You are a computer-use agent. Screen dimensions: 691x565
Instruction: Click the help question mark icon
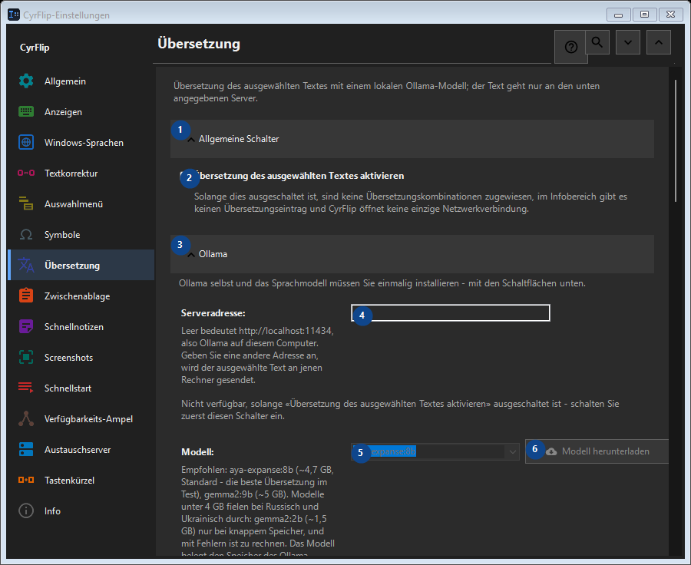(x=570, y=47)
